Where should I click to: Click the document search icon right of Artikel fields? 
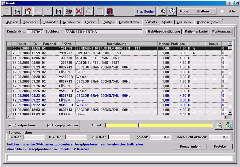point(219,125)
